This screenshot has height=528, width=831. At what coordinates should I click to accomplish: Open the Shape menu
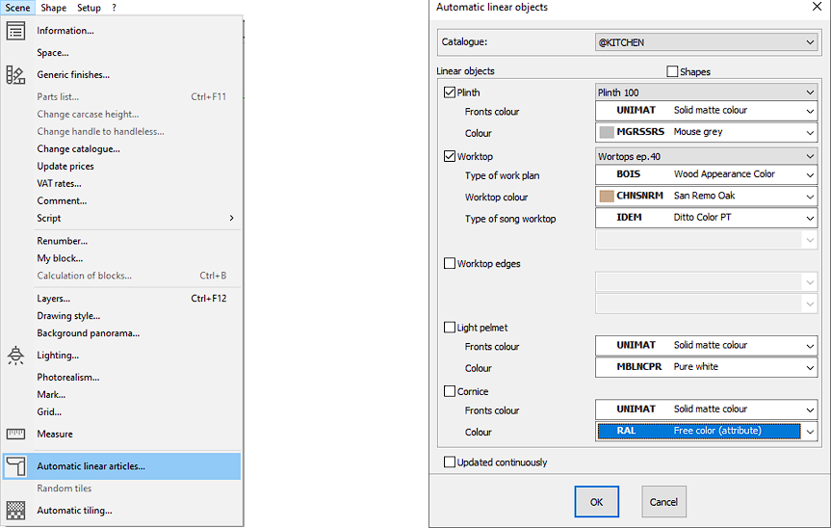[54, 8]
